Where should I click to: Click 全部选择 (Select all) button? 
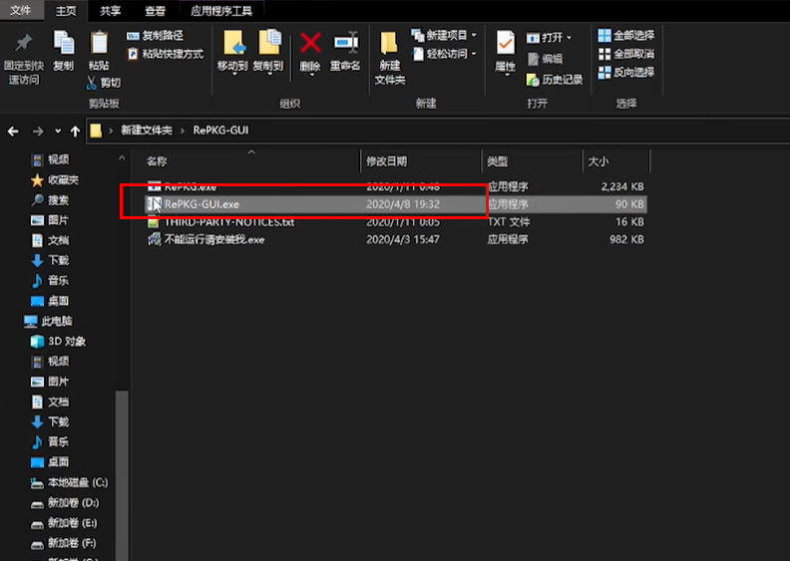(x=626, y=36)
